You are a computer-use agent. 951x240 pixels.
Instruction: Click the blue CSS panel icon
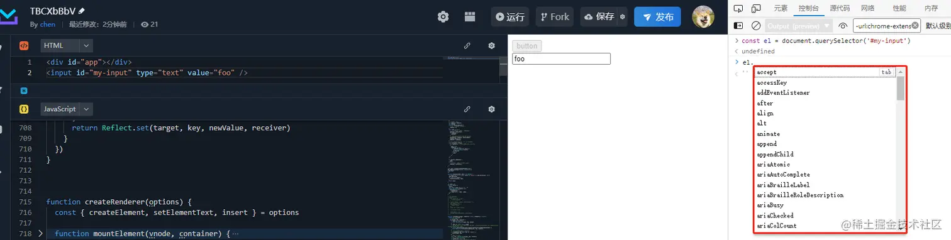tap(24, 90)
